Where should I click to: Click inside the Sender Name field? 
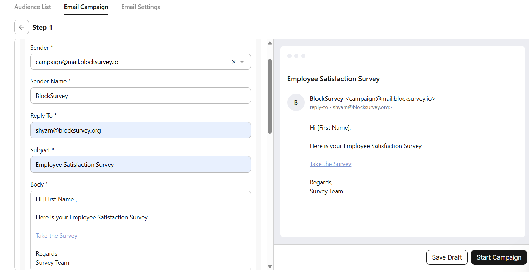tap(140, 96)
